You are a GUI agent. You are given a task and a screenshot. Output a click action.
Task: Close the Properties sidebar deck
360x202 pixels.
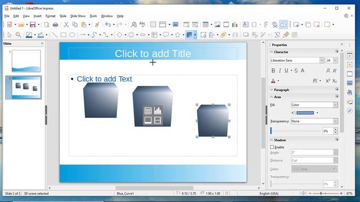(x=341, y=44)
